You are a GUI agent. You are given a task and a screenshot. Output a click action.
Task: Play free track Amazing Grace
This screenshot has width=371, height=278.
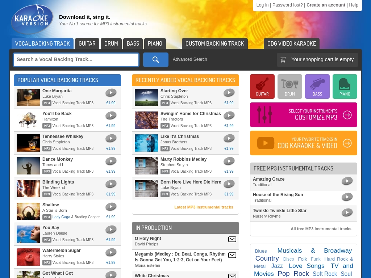pyautogui.click(x=347, y=181)
